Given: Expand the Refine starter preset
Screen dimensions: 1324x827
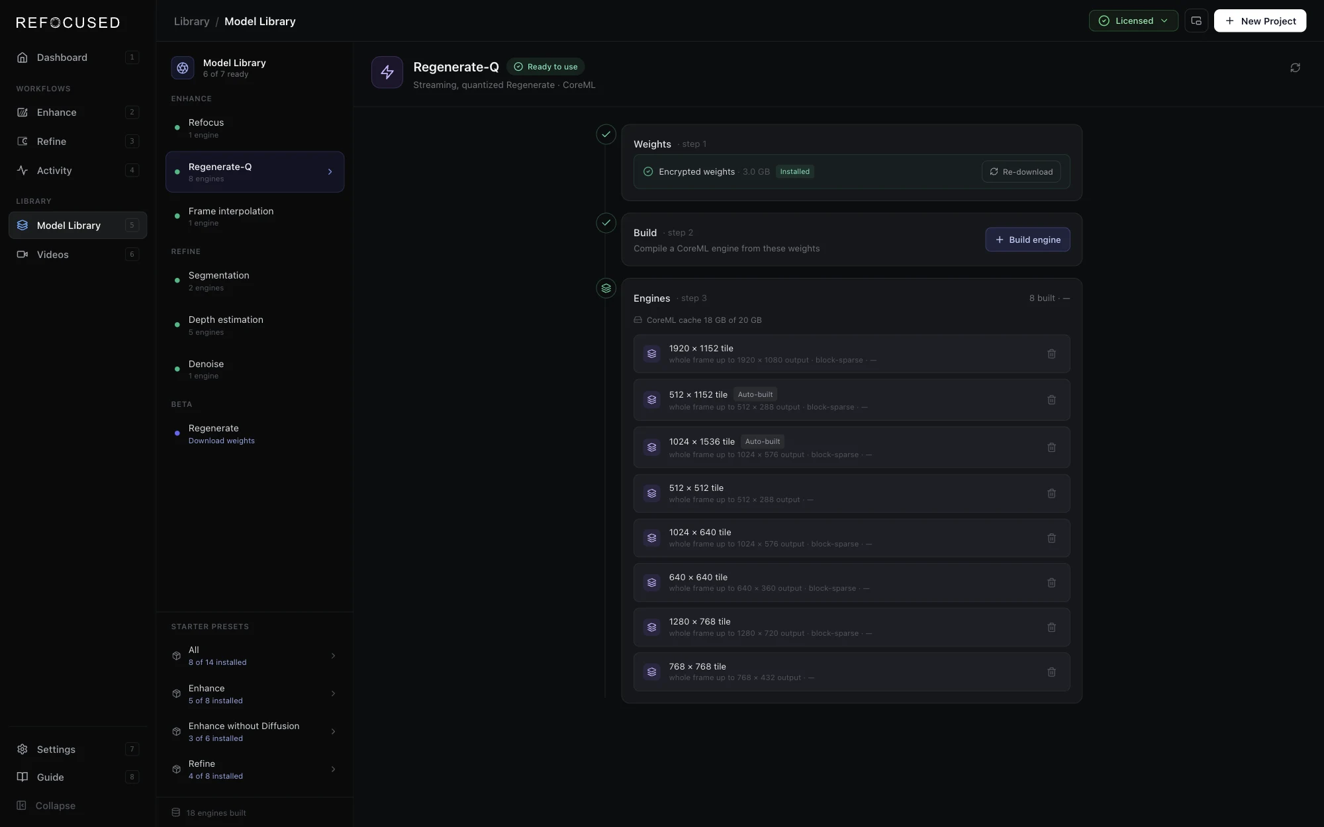Looking at the screenshot, I should (255, 769).
